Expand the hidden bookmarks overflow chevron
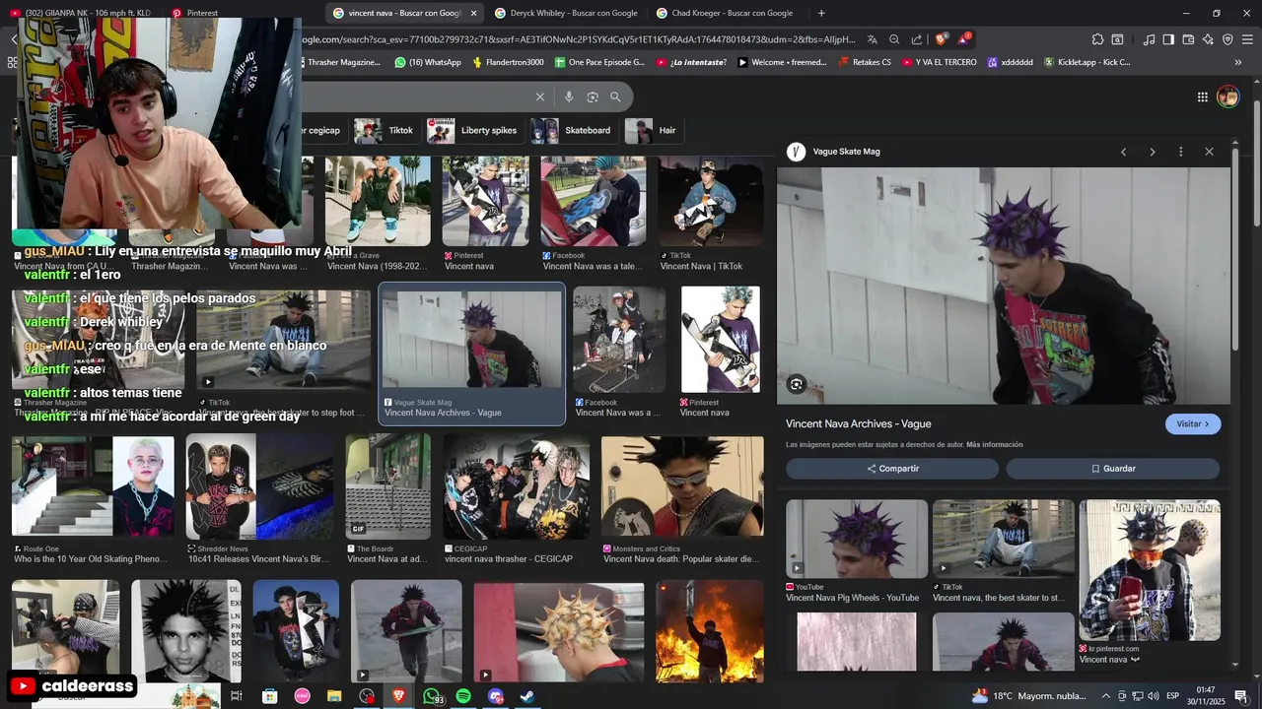Screen dimensions: 1262x709 tap(1238, 62)
